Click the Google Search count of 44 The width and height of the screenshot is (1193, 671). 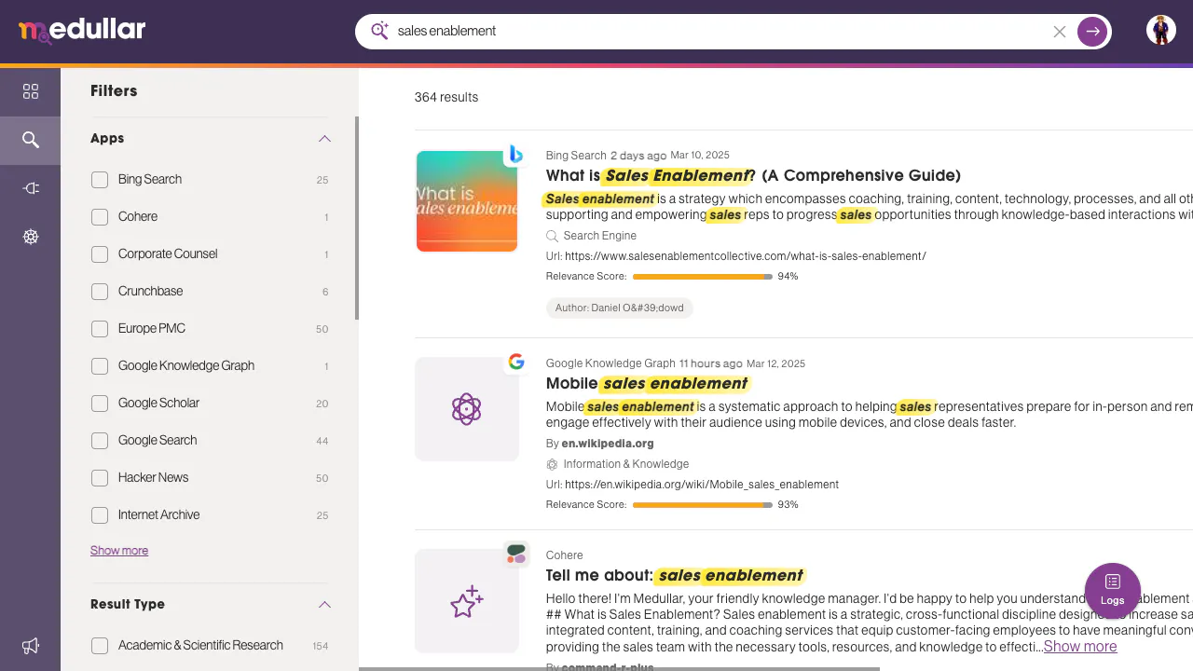322,441
